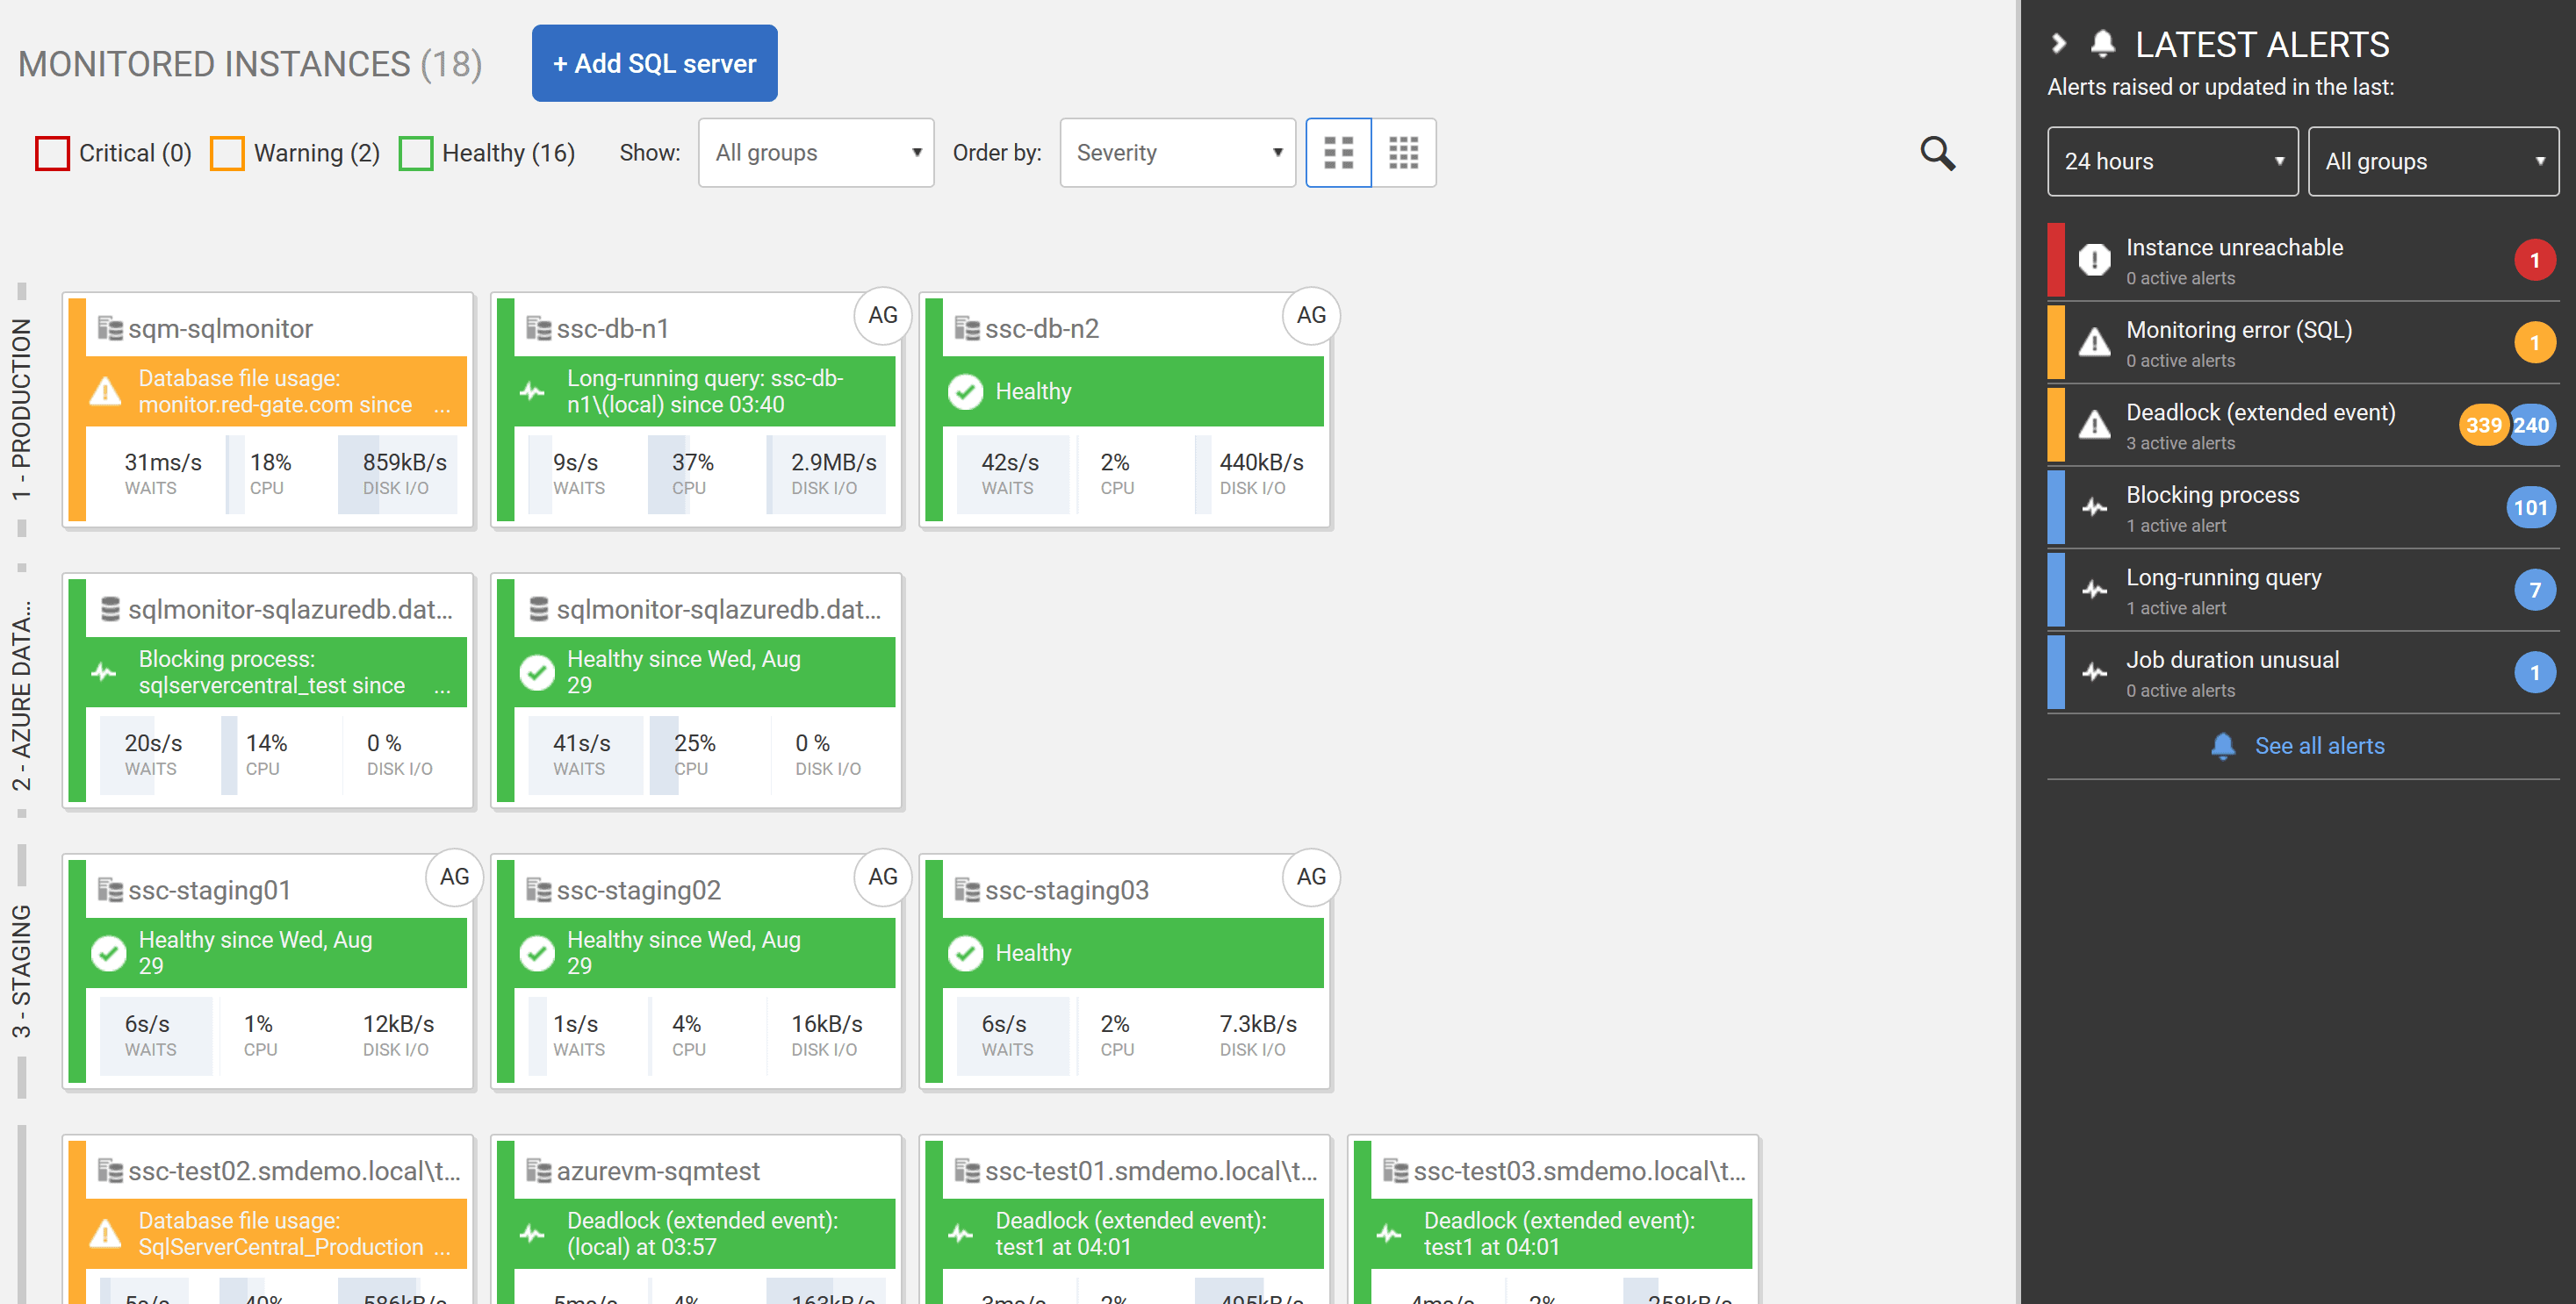Click Deadlock (extended event) alert row
The height and width of the screenshot is (1304, 2576).
coord(2302,426)
